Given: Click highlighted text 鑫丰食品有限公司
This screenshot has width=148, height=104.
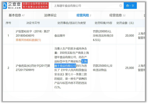Looking at the screenshot, I should point(65,66).
